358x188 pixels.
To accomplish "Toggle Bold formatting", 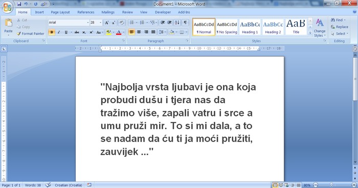I will [52, 32].
